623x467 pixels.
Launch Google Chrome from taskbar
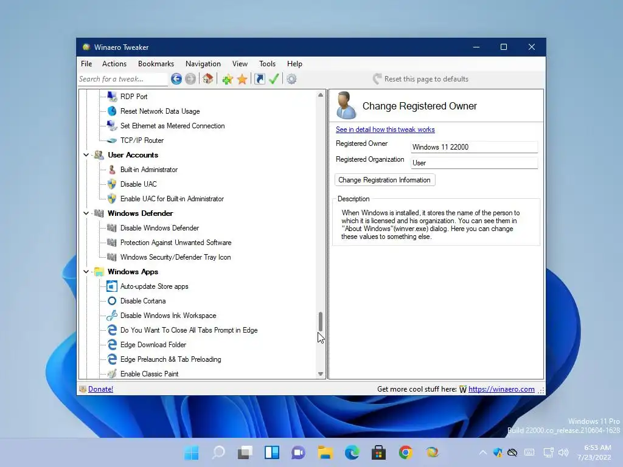(x=405, y=452)
